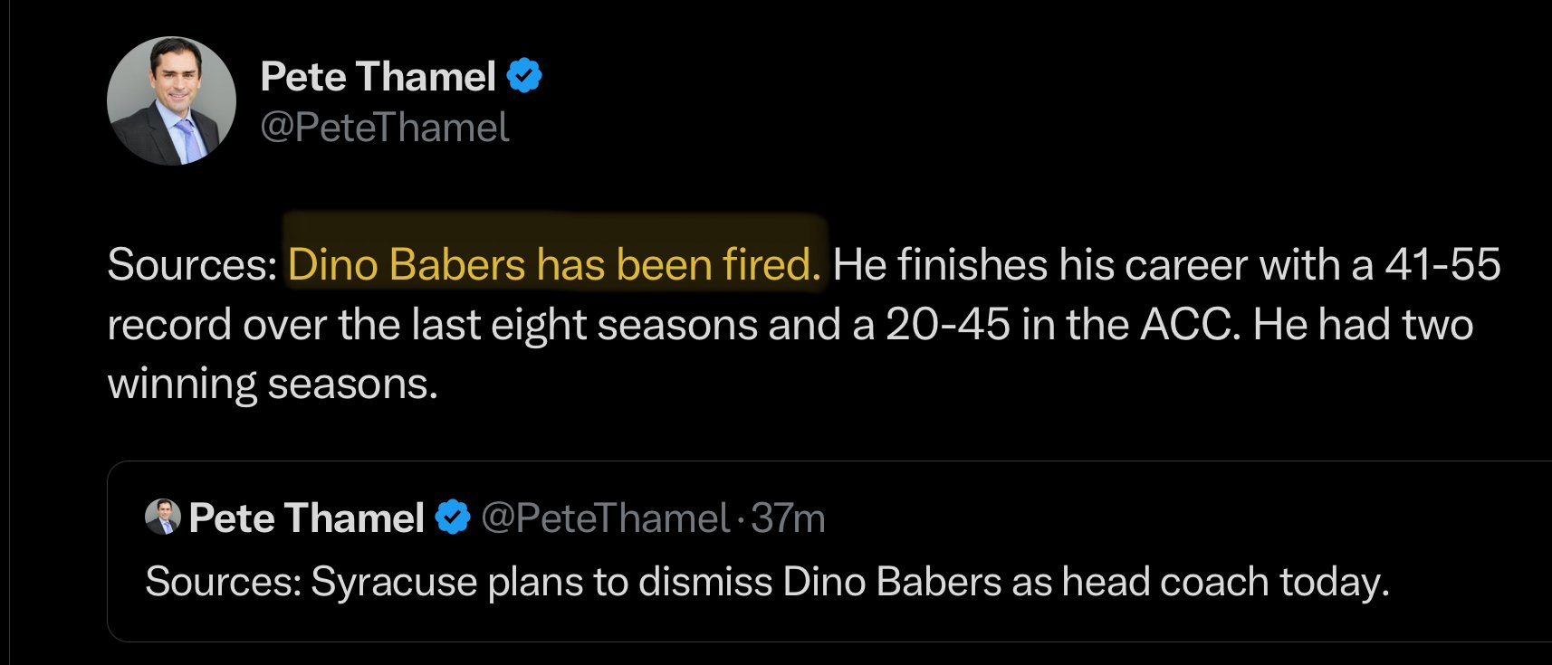Click @PeteThamel handle in the quoted tweet
The width and height of the screenshot is (1552, 665).
(x=605, y=518)
